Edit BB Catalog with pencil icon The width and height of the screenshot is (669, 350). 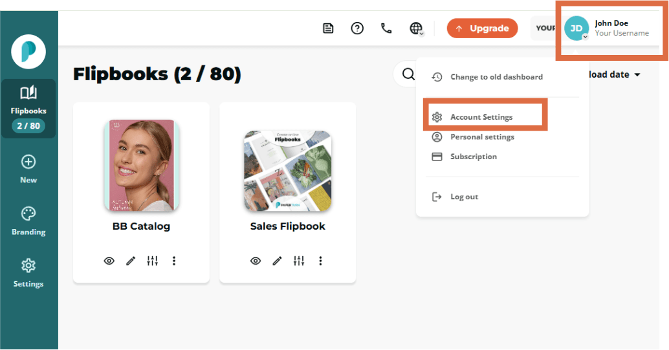[131, 261]
